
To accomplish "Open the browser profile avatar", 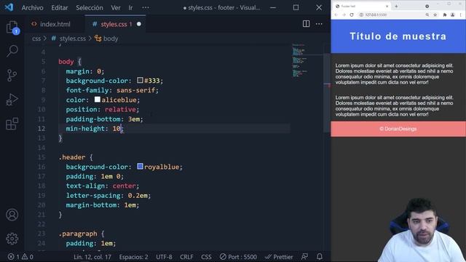I will [x=452, y=15].
